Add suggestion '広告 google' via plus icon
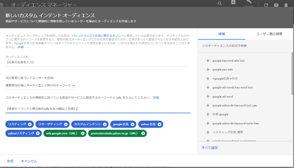The image size is (294, 168). tap(208, 114)
